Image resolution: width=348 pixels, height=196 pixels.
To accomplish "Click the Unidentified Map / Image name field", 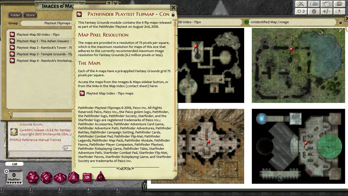I will (x=293, y=22).
